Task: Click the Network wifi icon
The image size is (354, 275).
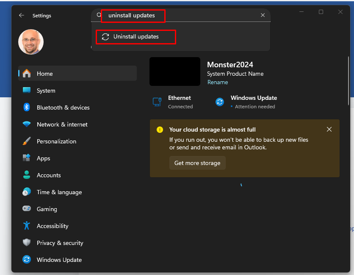Action: (x=27, y=124)
